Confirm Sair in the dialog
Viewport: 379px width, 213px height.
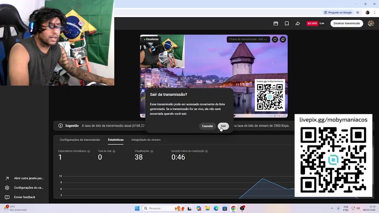(223, 126)
